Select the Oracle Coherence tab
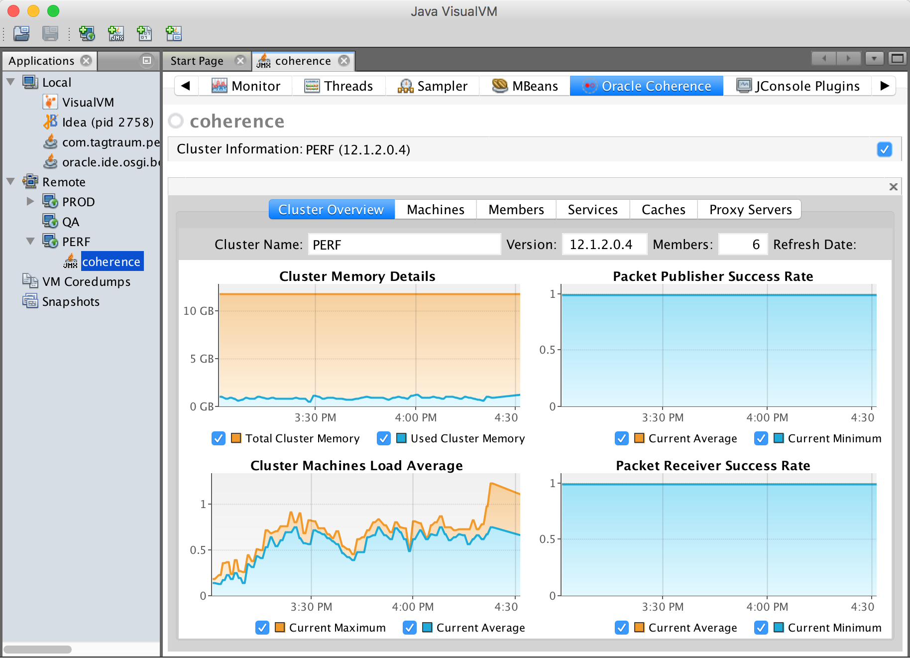The height and width of the screenshot is (658, 910). (x=647, y=86)
